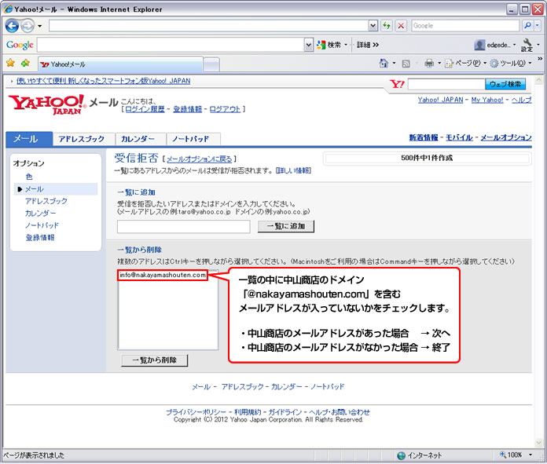This screenshot has width=547, height=464.
Task: Click the yellow Favorites star icon
Action: click(x=10, y=63)
